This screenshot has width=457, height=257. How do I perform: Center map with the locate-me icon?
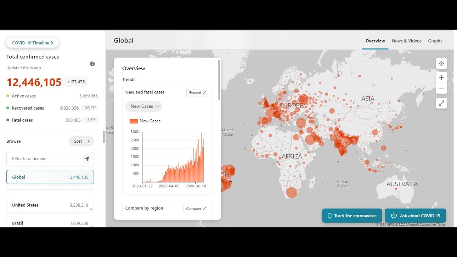442,64
